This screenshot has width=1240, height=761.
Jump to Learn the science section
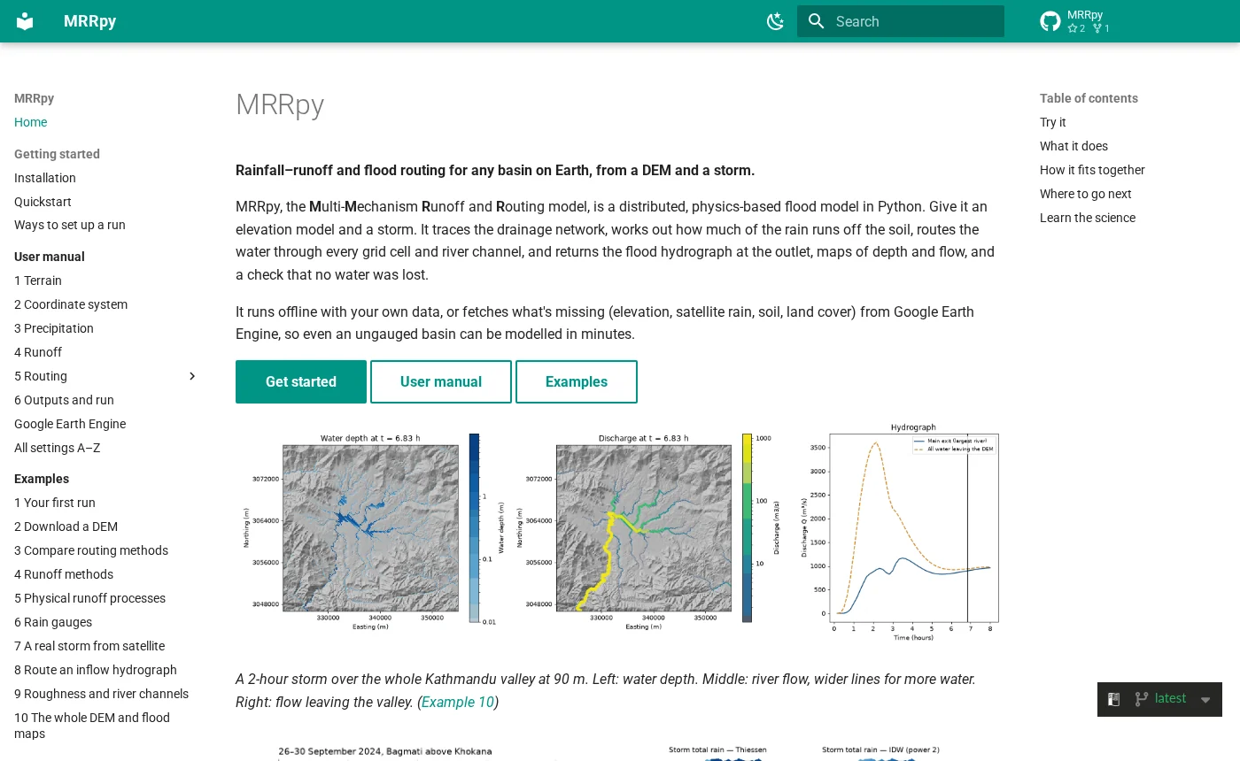coord(1088,218)
